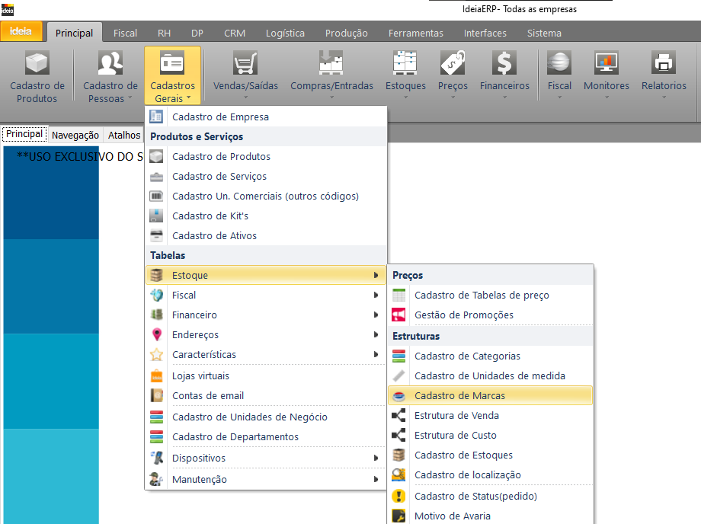Switch to the Navegação tab
Screen dimensions: 701x524
75,135
